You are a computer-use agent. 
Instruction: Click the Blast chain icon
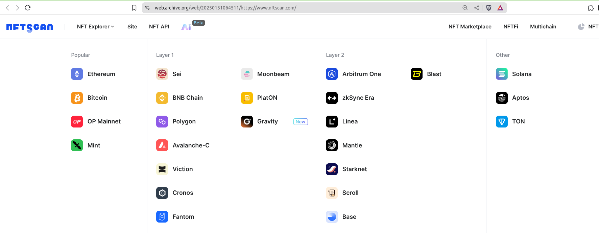[x=416, y=74]
